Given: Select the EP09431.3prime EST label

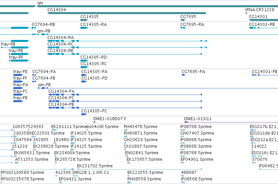Looking at the screenshot, I should pyautogui.click(x=75, y=179).
